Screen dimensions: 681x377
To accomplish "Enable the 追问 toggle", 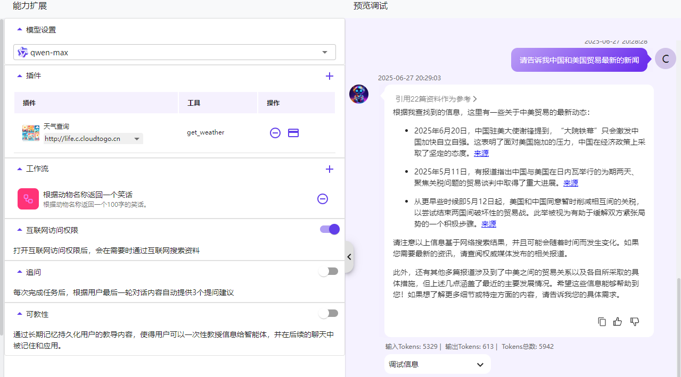I will tap(329, 271).
